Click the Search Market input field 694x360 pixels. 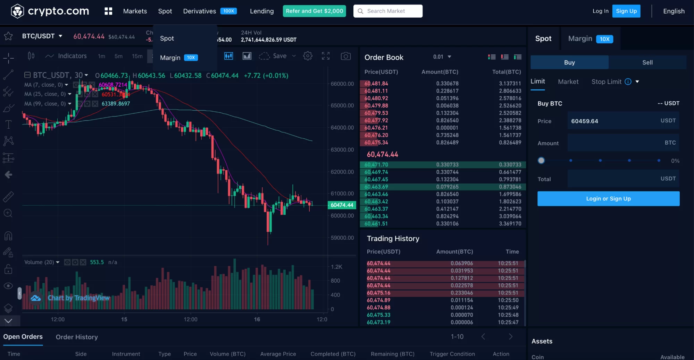click(x=388, y=11)
